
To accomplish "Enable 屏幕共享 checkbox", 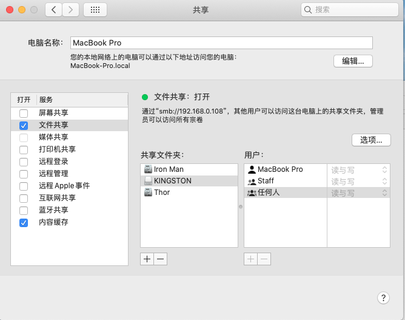I will 24,114.
